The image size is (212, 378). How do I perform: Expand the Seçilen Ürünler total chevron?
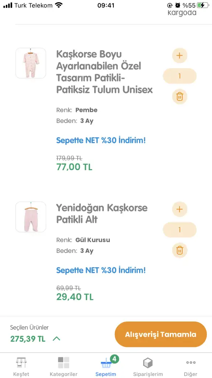(x=56, y=339)
